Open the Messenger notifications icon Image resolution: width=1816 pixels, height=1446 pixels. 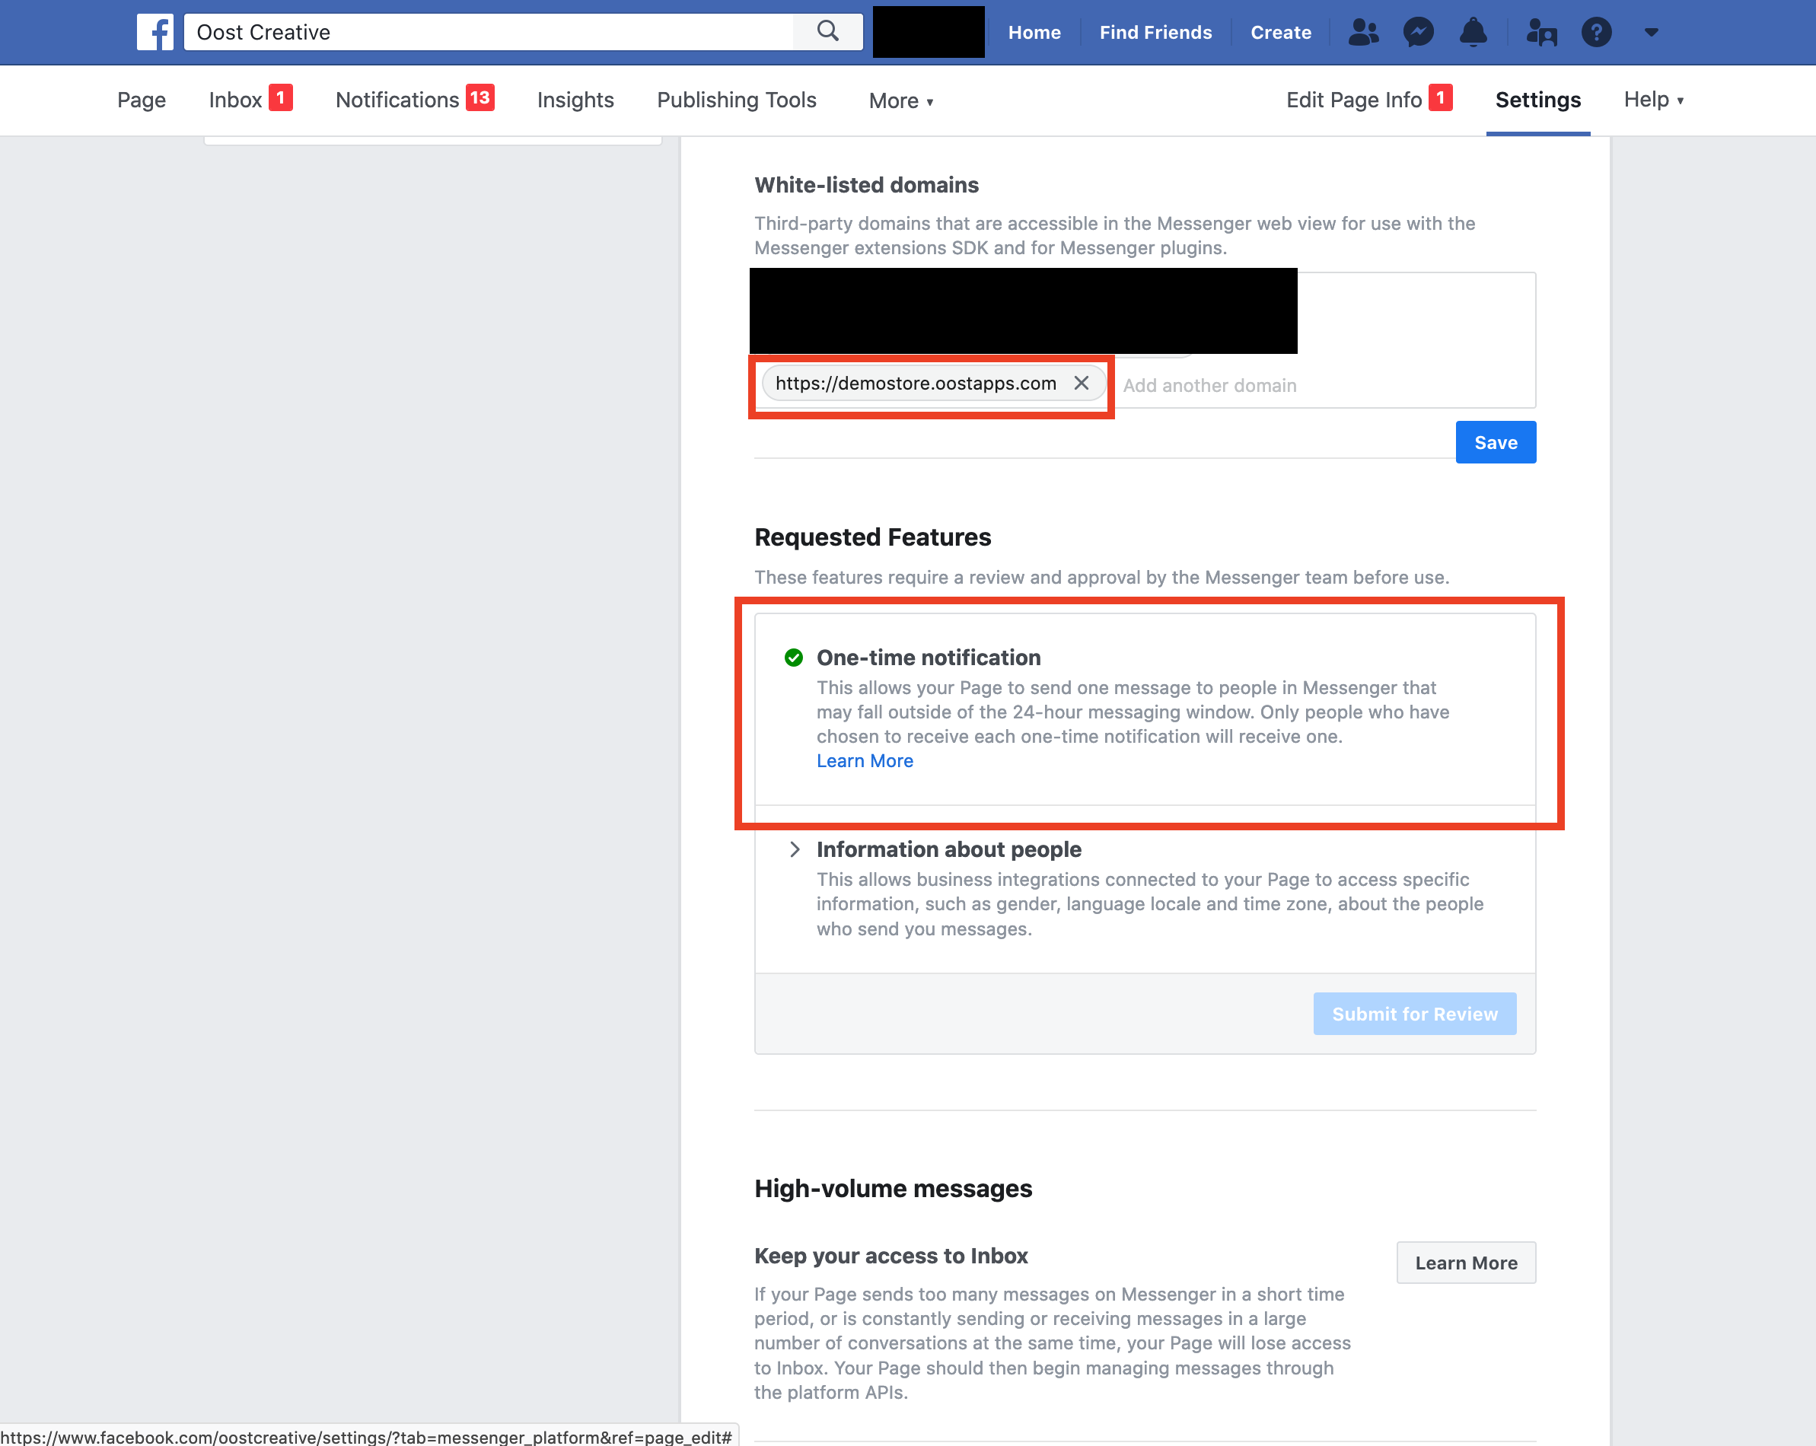[x=1418, y=30]
